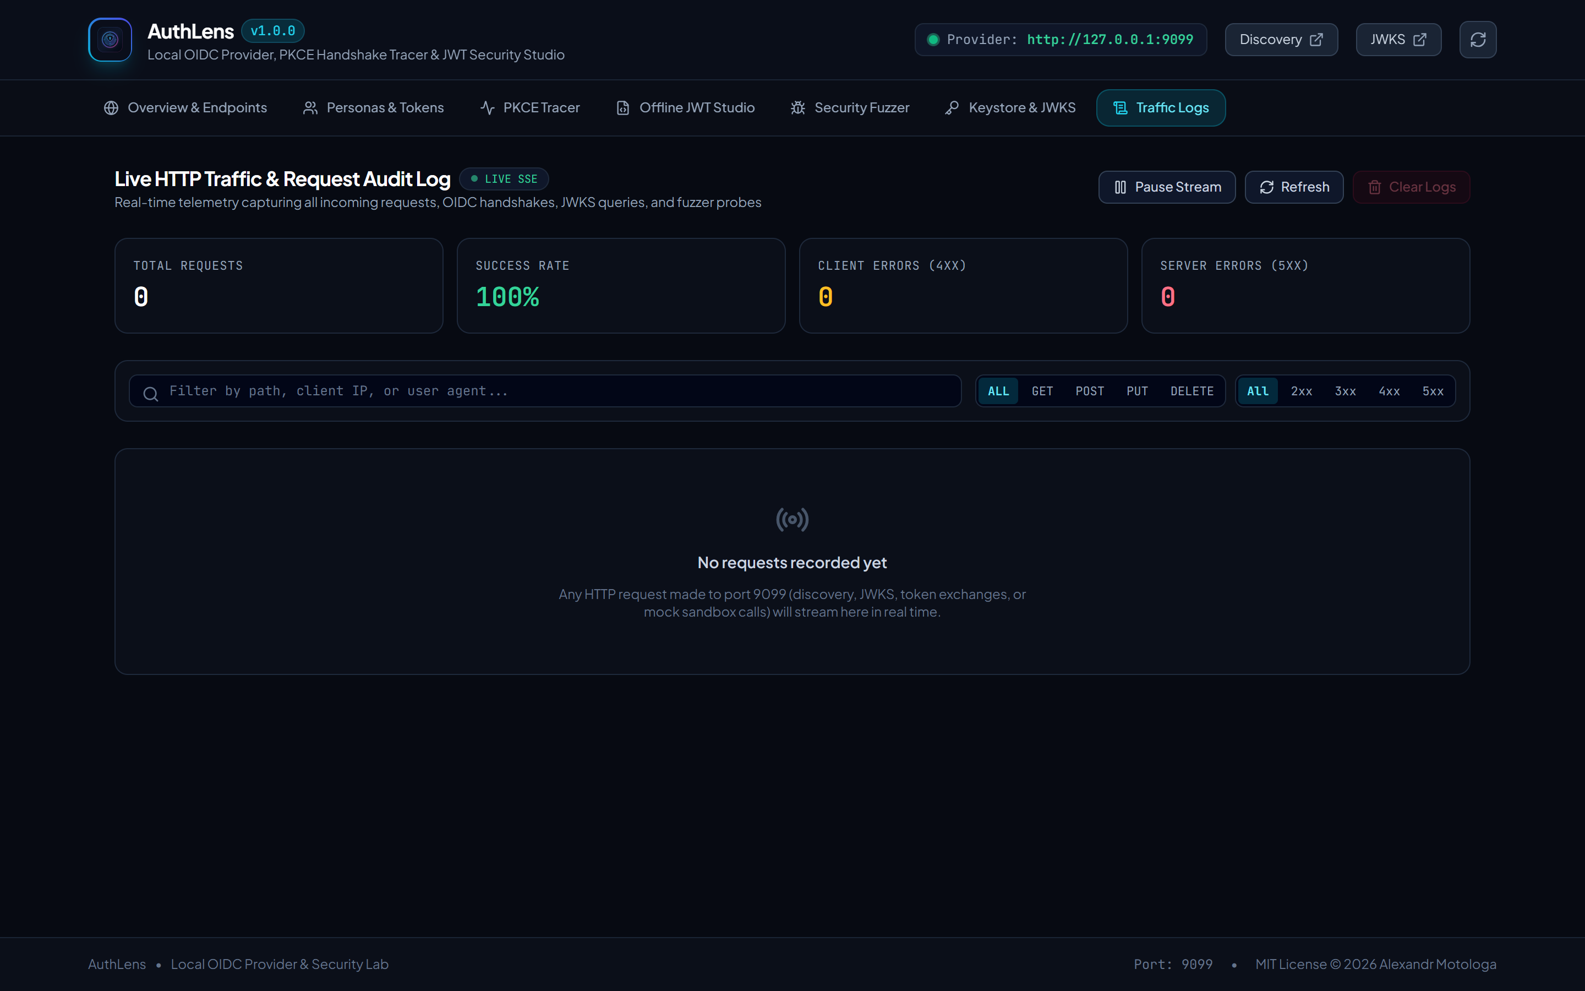Switch to Overview & Endpoints tab
1585x991 pixels.
[x=185, y=107]
